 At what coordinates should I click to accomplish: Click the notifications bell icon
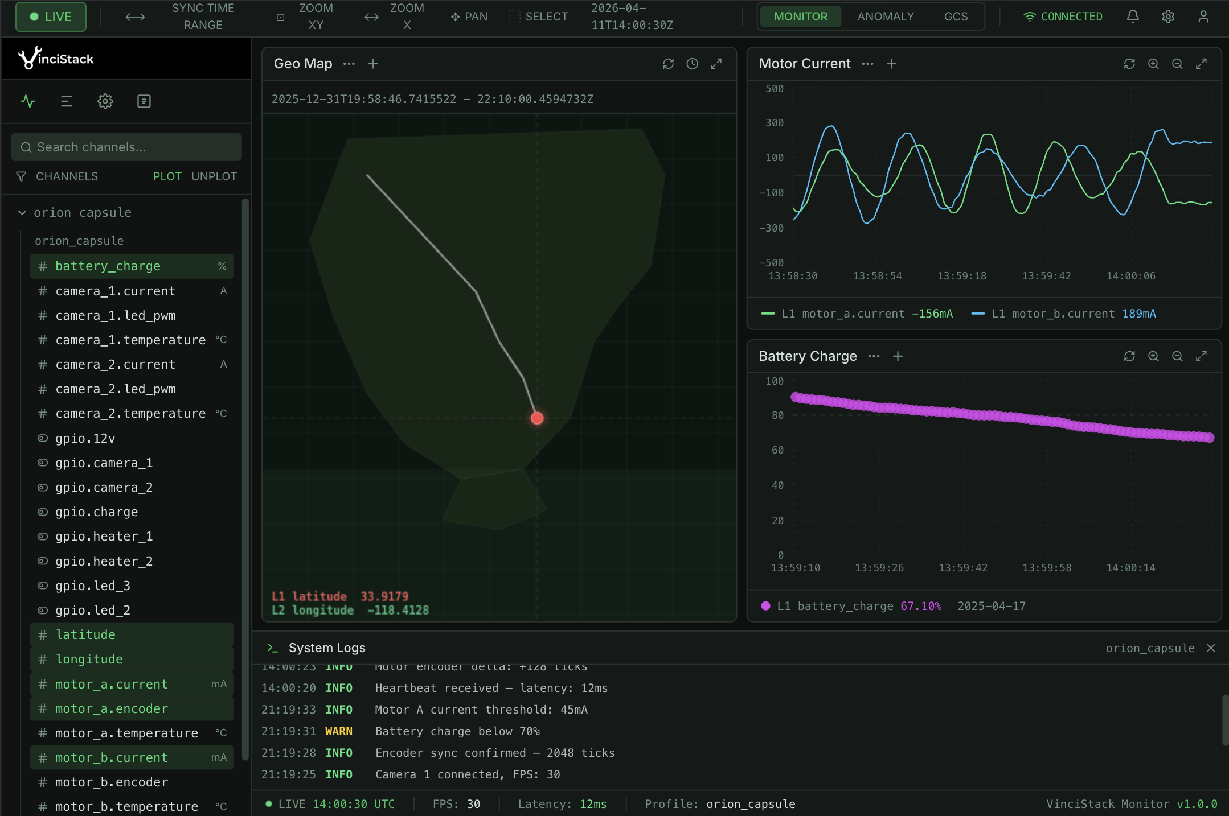point(1133,17)
